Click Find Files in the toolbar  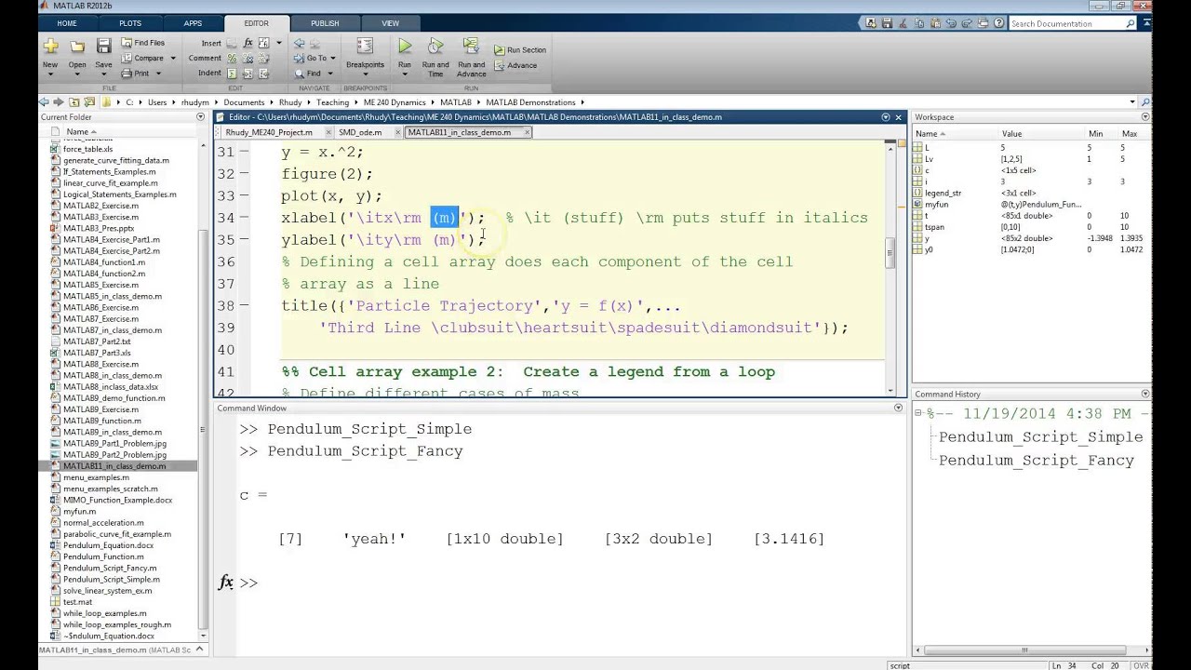(x=142, y=43)
